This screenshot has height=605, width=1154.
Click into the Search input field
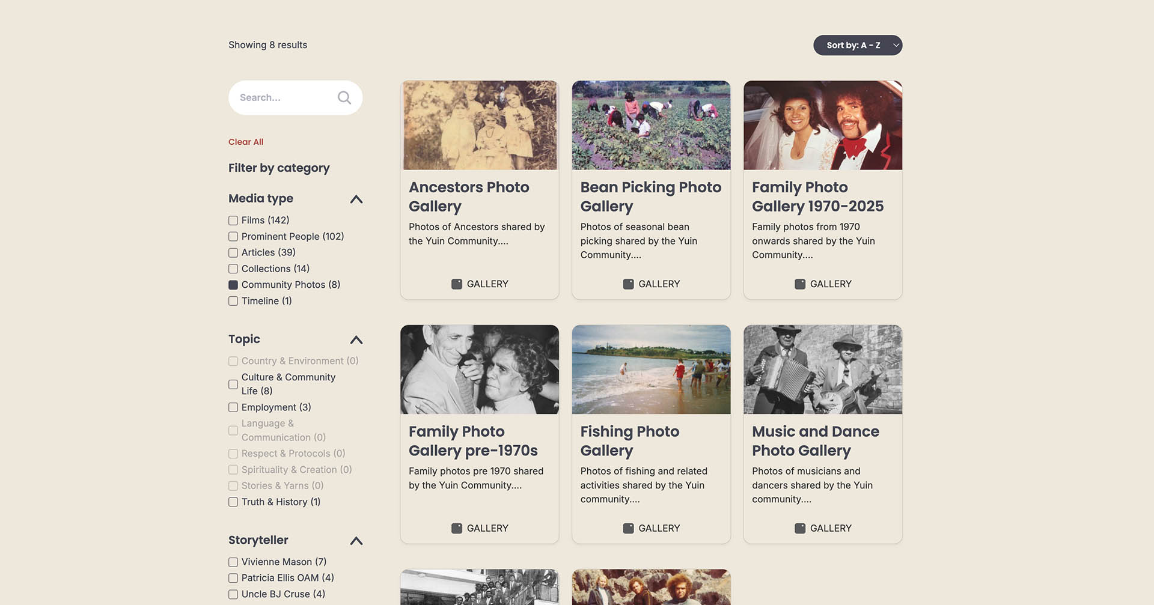282,97
